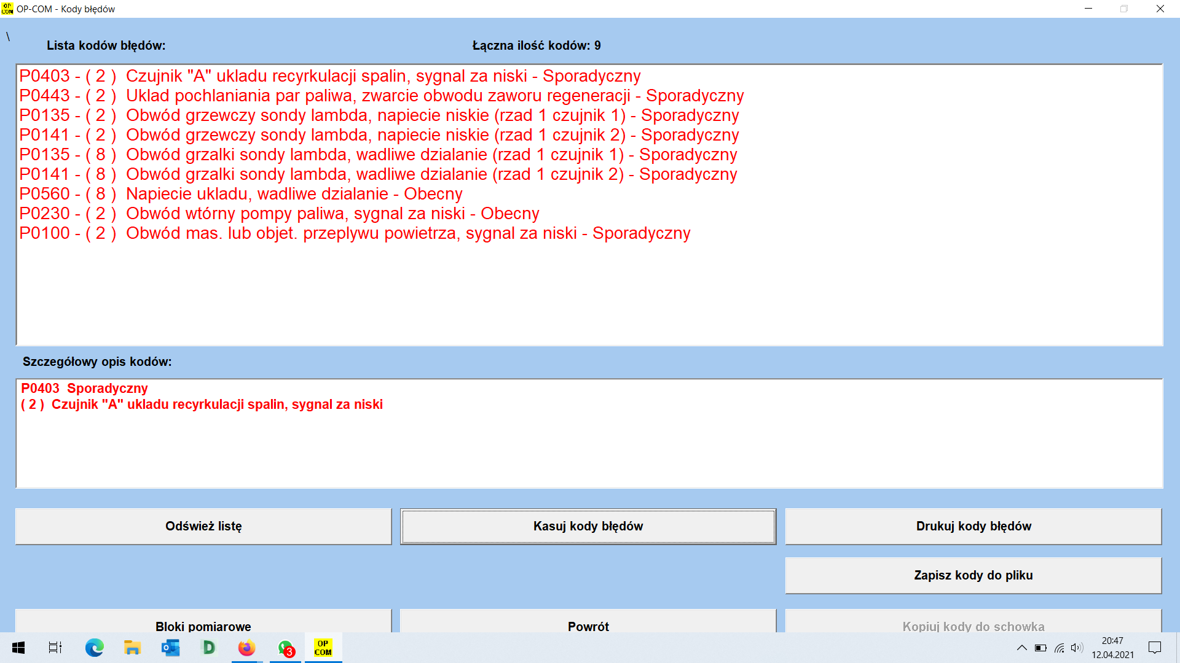Open WhatsApp icon with notification badge

pyautogui.click(x=286, y=648)
